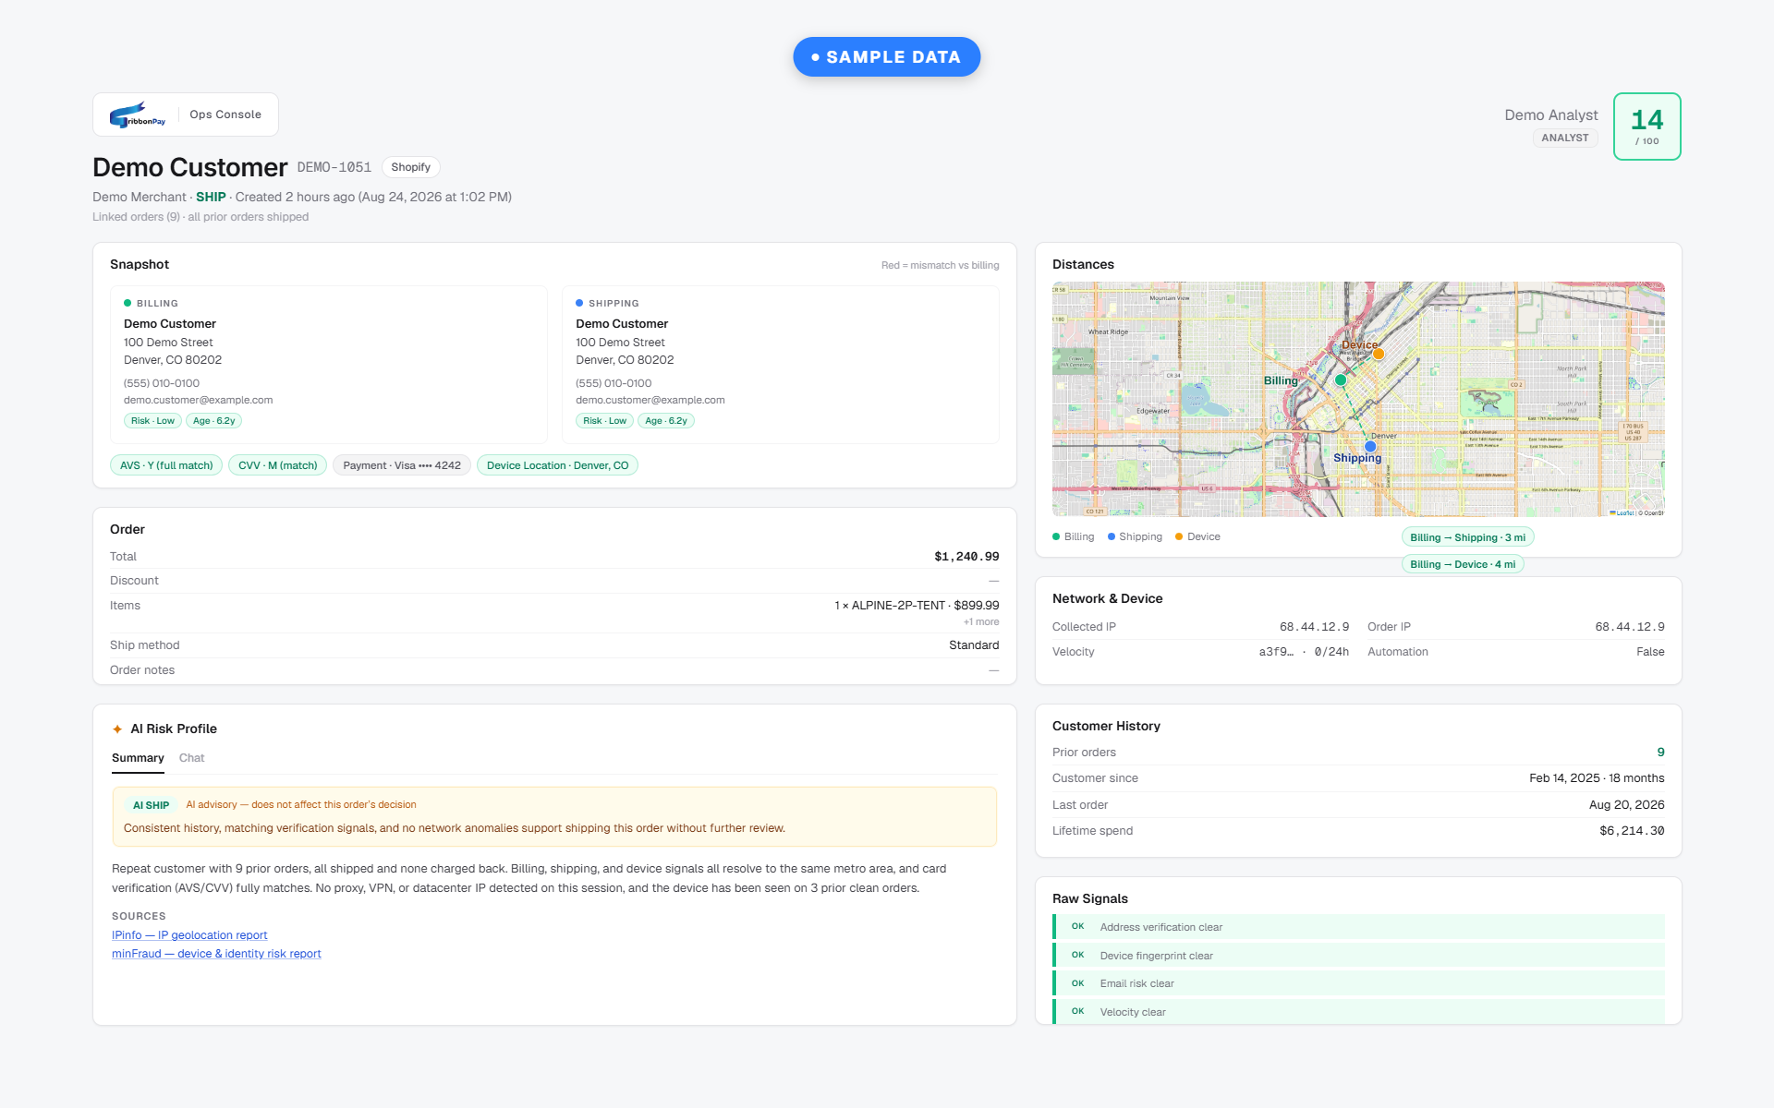Screen dimensions: 1774x1108
Task: Click the shipping phone (555) 010-0100
Action: coord(614,383)
